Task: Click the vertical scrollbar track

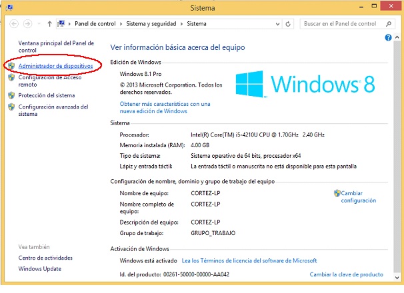Action: (397, 157)
